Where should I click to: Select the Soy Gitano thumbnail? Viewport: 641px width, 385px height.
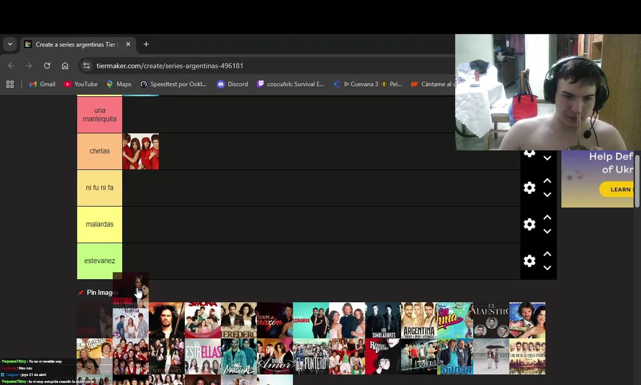pyautogui.click(x=167, y=356)
